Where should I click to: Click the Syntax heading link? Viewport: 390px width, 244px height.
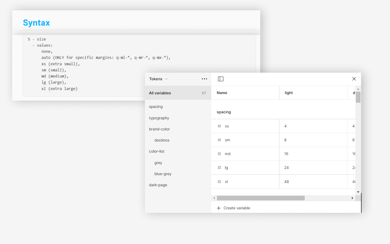tap(36, 23)
